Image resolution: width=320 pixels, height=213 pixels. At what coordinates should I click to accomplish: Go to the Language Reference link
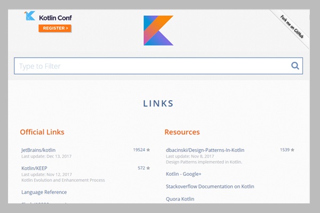pos(44,192)
